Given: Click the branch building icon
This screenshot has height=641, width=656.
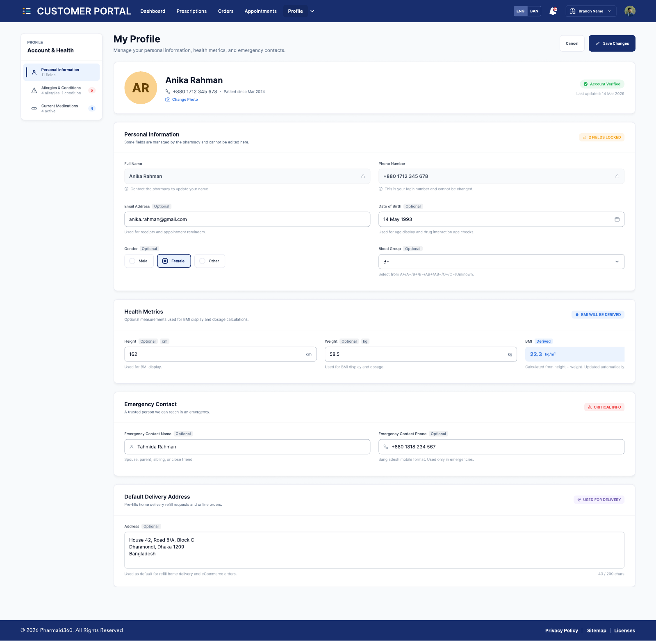Looking at the screenshot, I should pyautogui.click(x=573, y=11).
